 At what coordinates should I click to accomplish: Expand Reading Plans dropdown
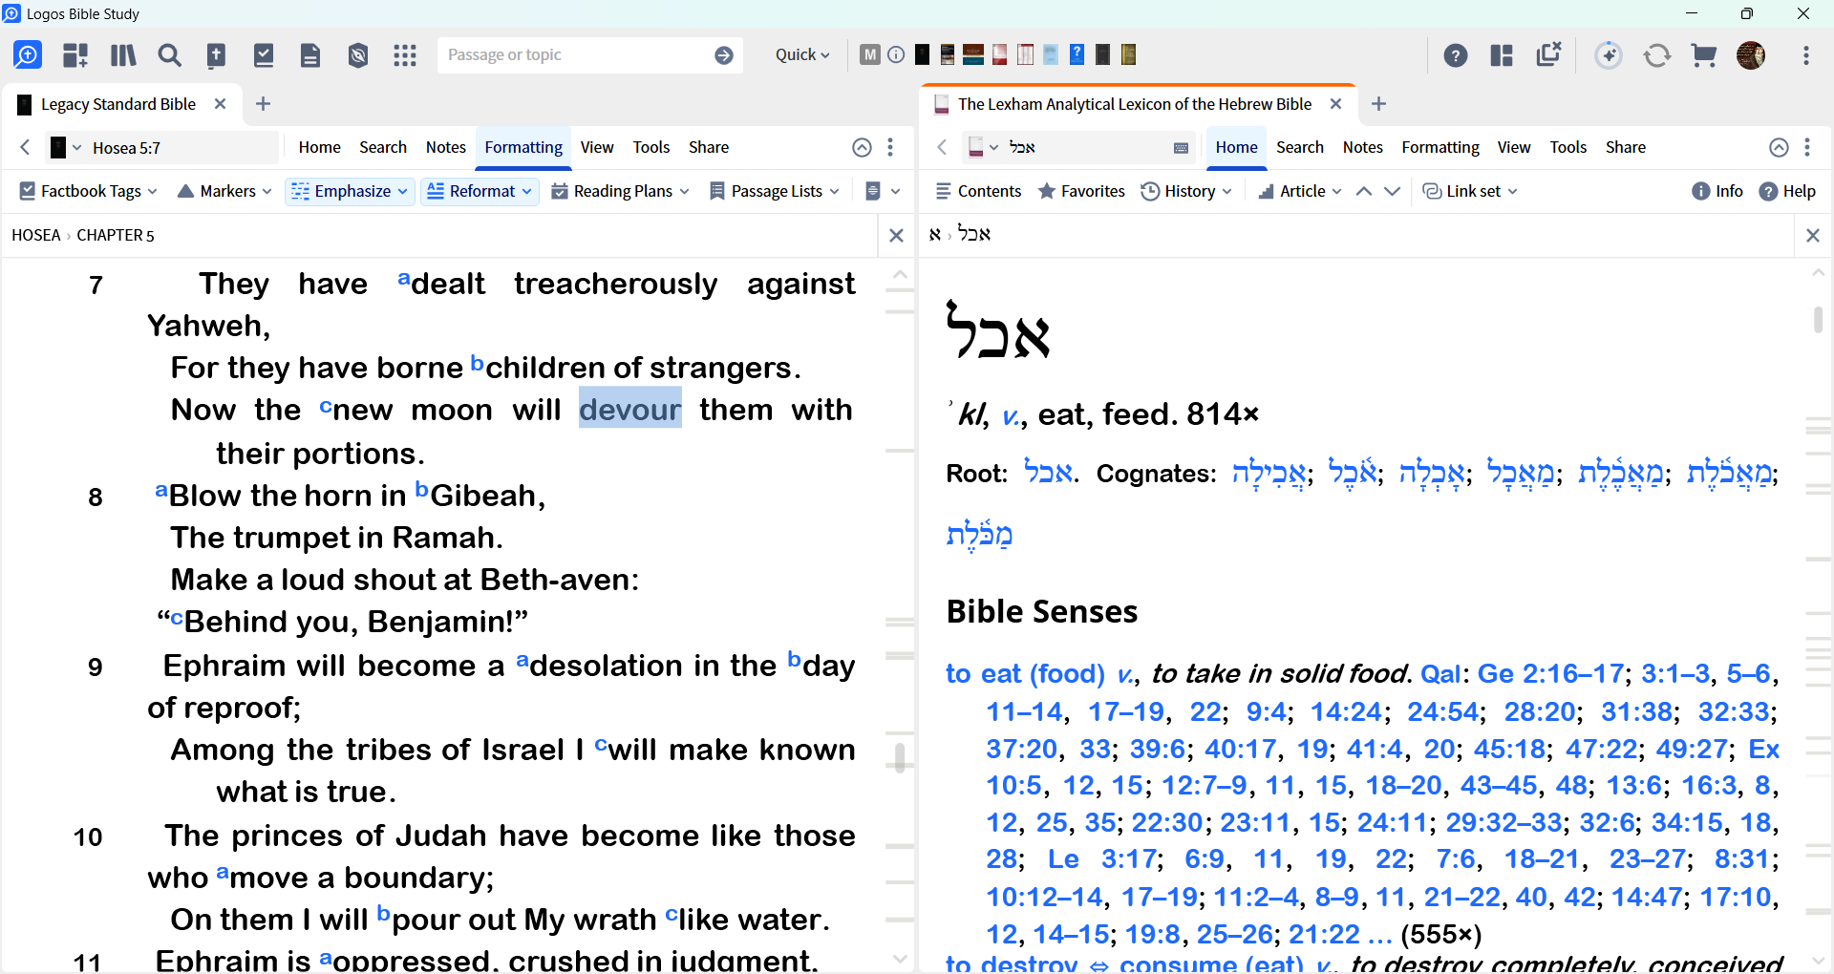[x=621, y=191]
